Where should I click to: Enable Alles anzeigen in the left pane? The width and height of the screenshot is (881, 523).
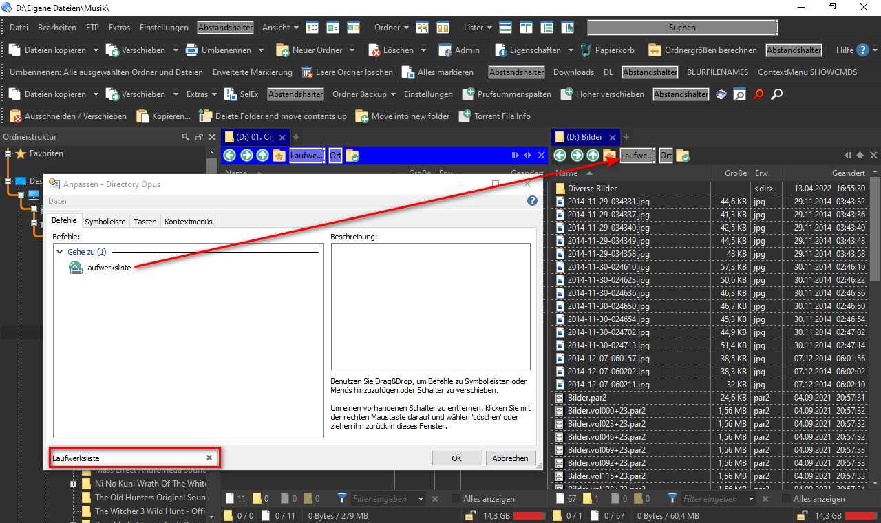click(x=456, y=499)
